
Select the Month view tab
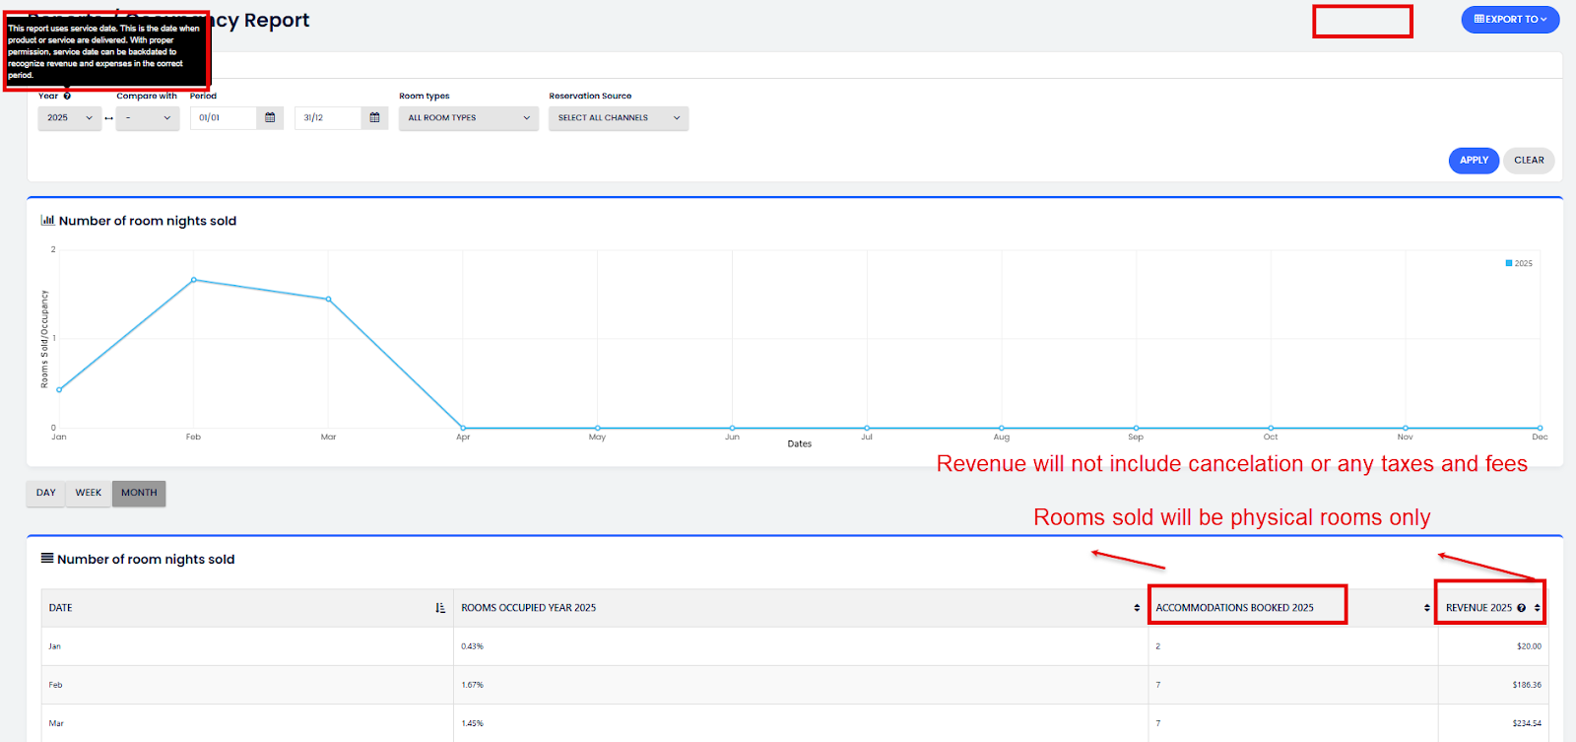pos(139,493)
